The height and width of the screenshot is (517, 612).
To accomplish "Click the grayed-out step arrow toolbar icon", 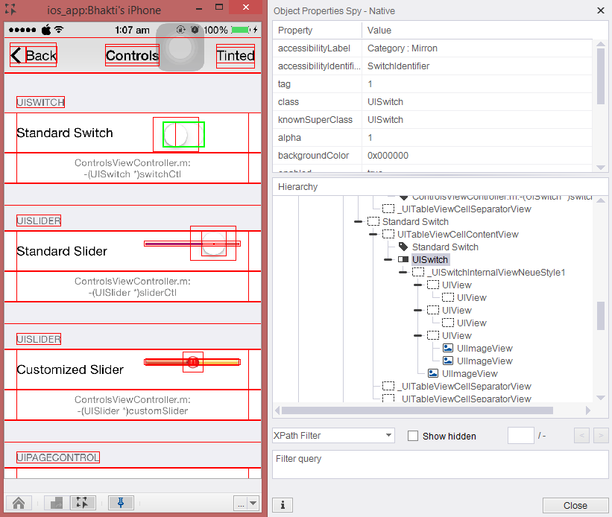I will click(x=57, y=503).
